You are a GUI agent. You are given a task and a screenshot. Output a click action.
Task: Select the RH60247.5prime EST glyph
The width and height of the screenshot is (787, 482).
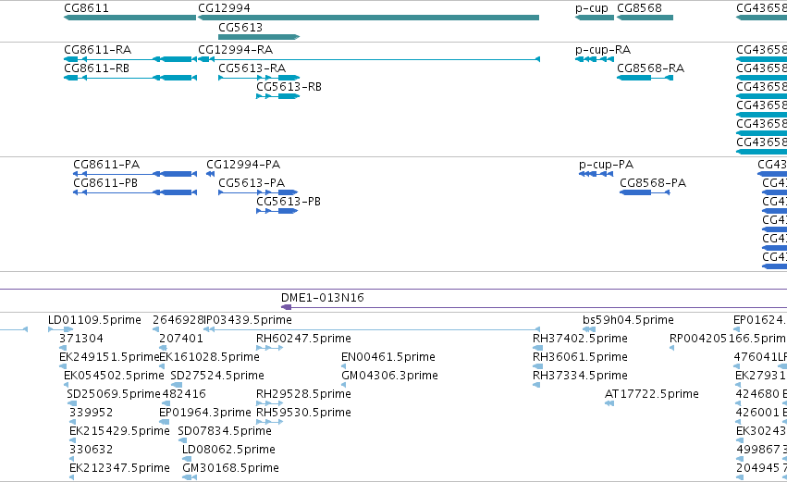269,348
